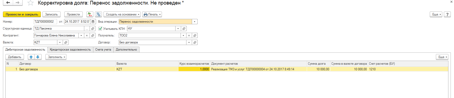Expand Договор dropdown list
This screenshot has width=454, height=98.
tap(189, 42)
